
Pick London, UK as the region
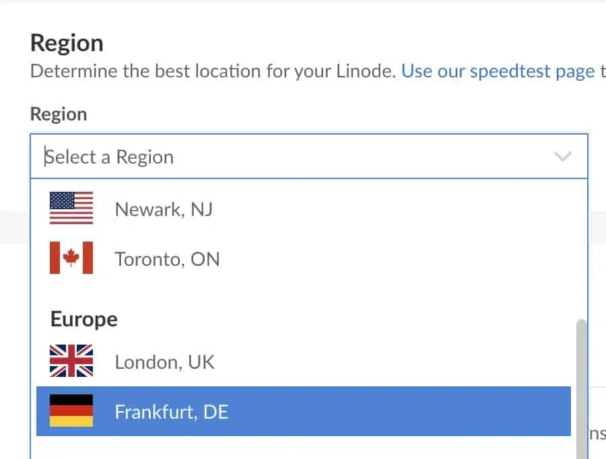164,362
